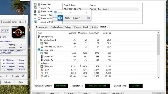This screenshot has height=94, width=168.
Task: Click the Stress system memory icon
Action: pos(35,15)
